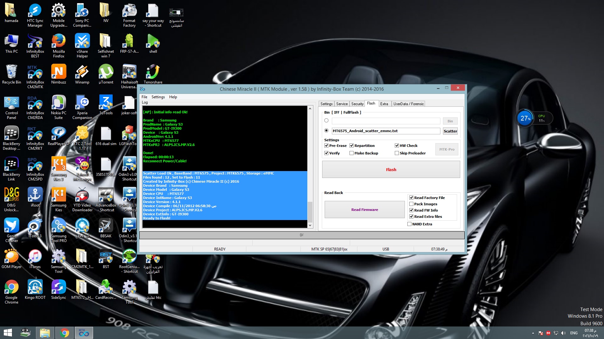Click the empty Bin file path field
The image size is (604, 339).
pos(386,121)
